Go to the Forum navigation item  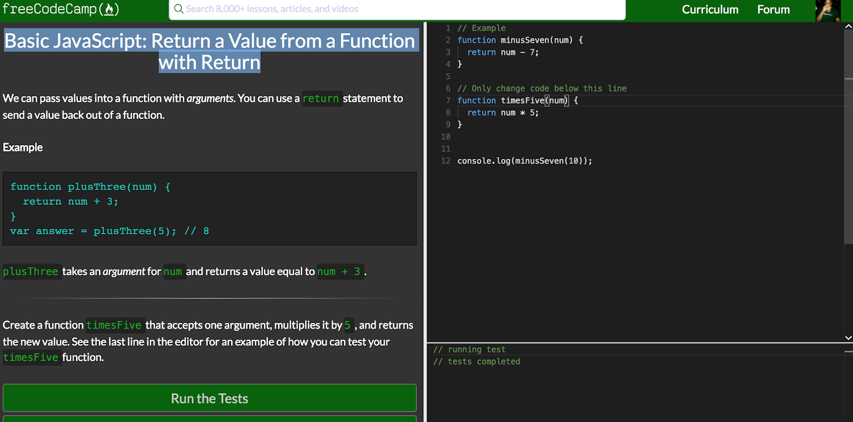pyautogui.click(x=773, y=10)
